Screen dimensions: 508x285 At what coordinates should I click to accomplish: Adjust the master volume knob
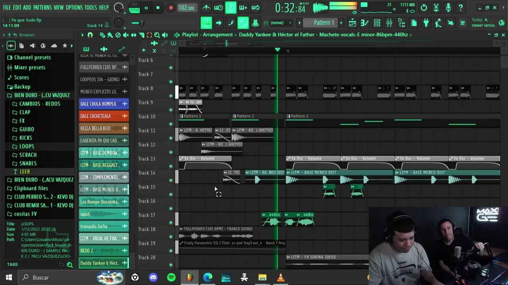(118, 8)
